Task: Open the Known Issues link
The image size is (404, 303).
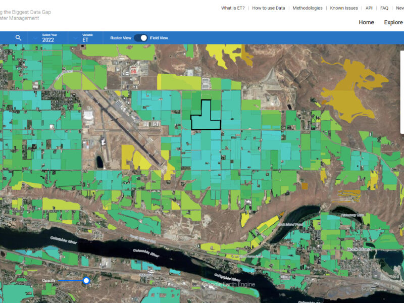Action: (x=344, y=8)
